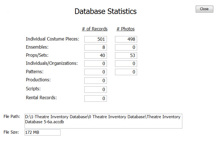
Task: Click the Ensembles records field showing 8
Action: (95, 47)
